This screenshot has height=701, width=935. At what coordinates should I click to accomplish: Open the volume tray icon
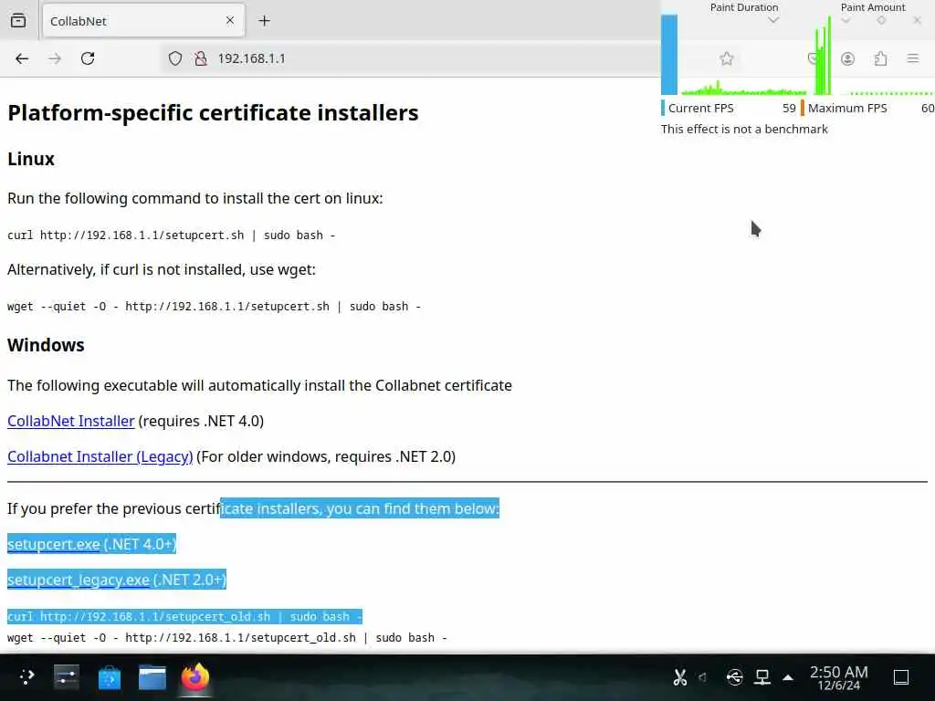[x=703, y=677]
